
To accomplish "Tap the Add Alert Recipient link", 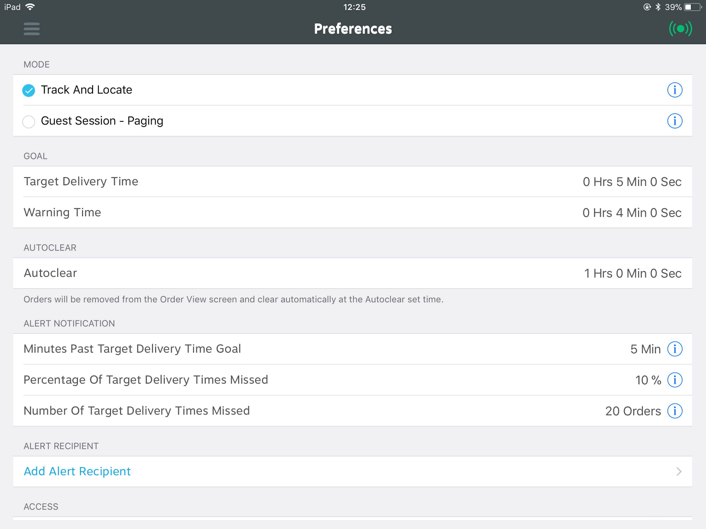I will pos(77,471).
